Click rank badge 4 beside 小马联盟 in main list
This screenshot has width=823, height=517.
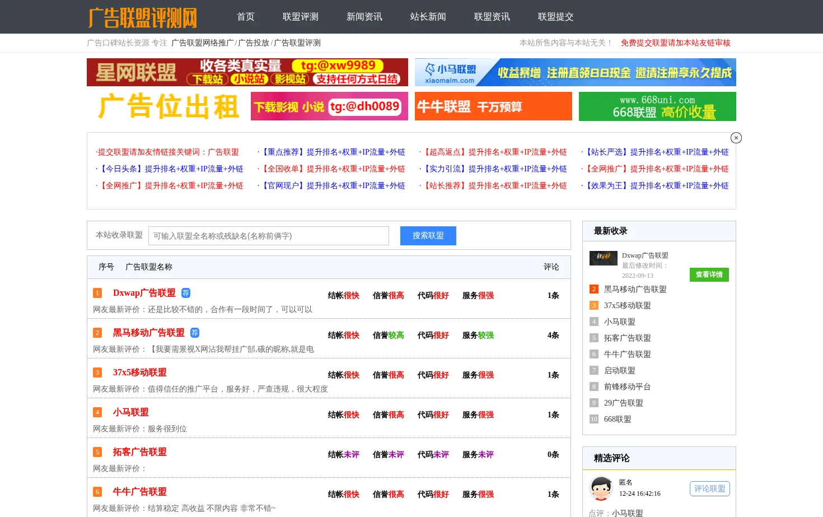pyautogui.click(x=97, y=412)
